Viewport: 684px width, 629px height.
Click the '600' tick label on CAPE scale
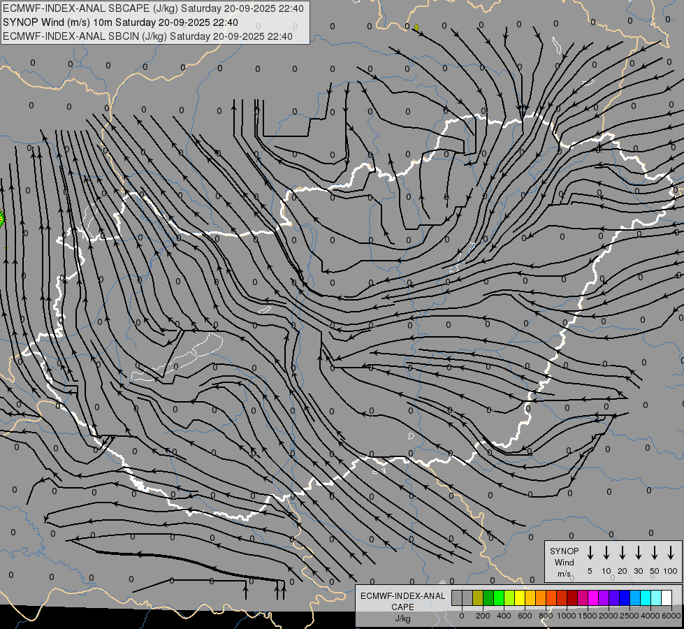[x=525, y=616]
